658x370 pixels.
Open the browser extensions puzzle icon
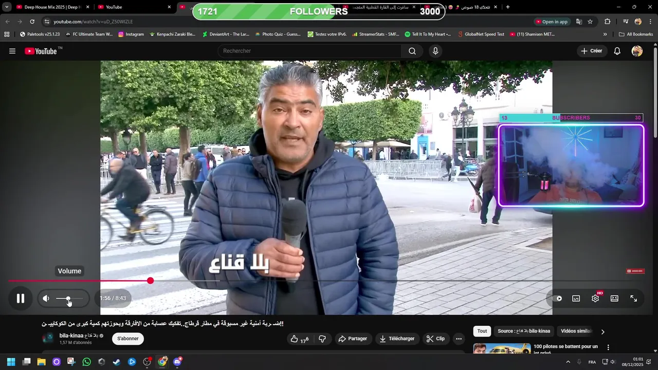(608, 22)
